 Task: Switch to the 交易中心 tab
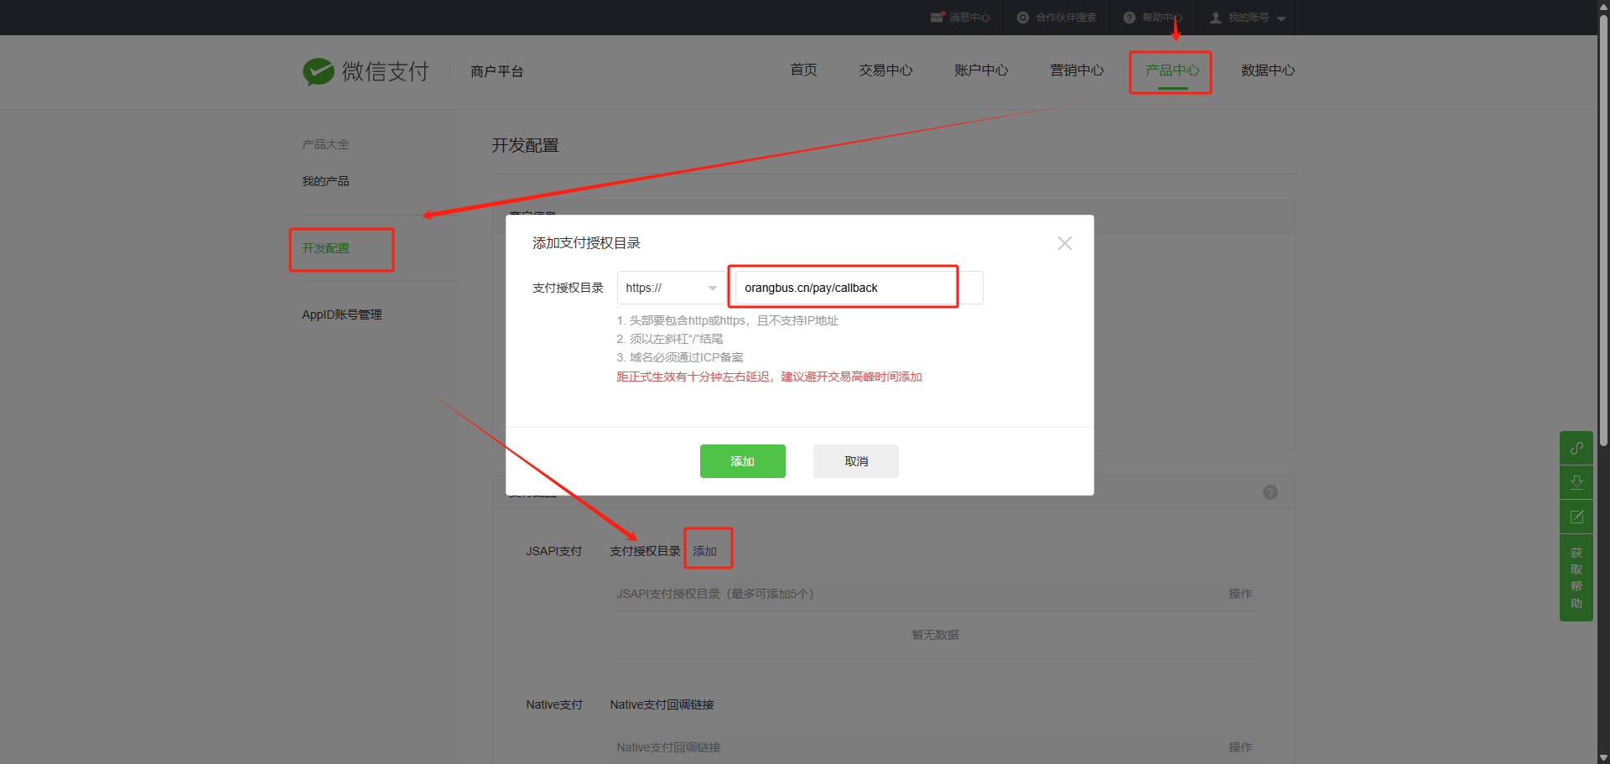click(x=885, y=70)
